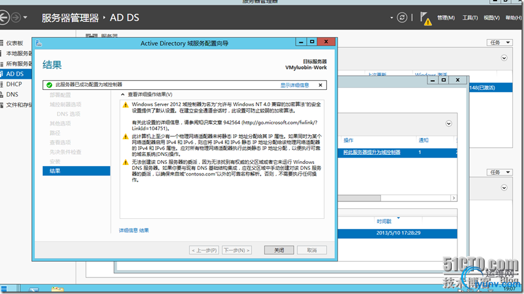The width and height of the screenshot is (524, 294).
Task: Click the 下一步(N) button
Action: [x=236, y=250]
